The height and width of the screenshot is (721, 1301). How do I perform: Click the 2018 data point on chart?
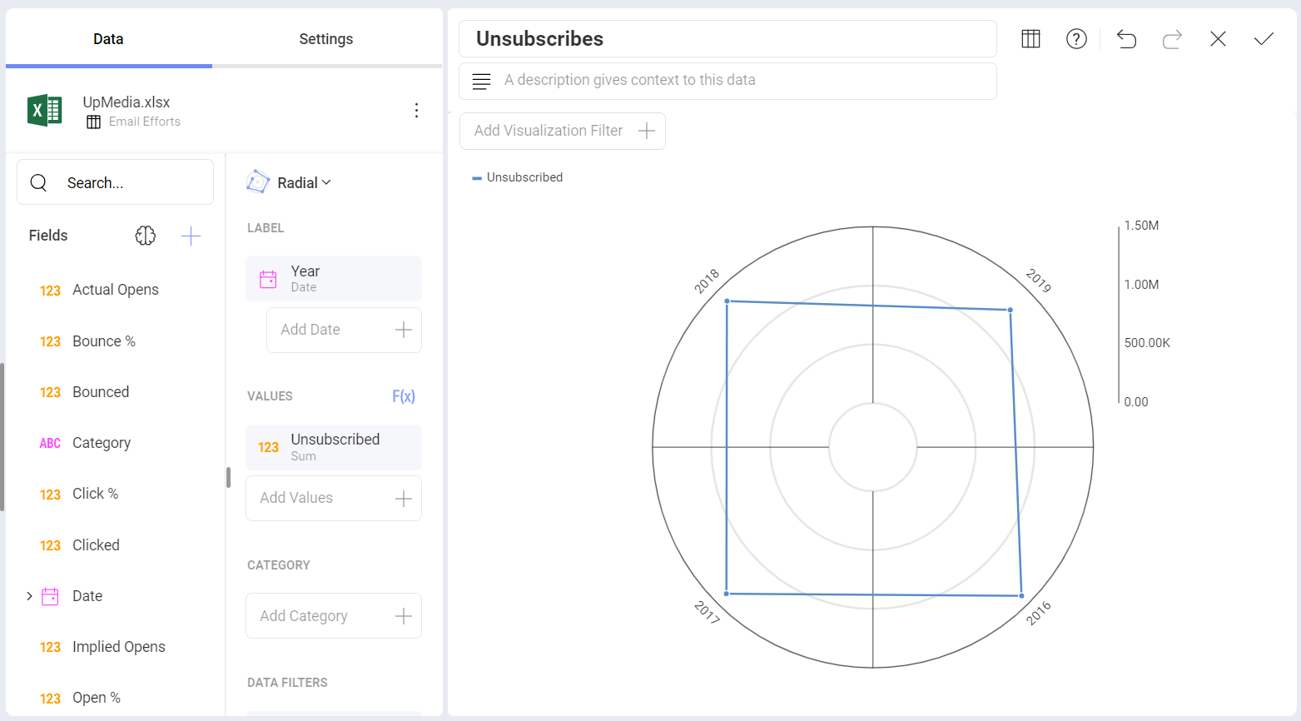tap(727, 301)
